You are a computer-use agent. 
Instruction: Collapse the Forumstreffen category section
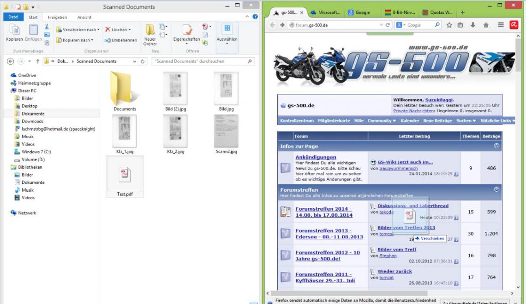point(496,189)
